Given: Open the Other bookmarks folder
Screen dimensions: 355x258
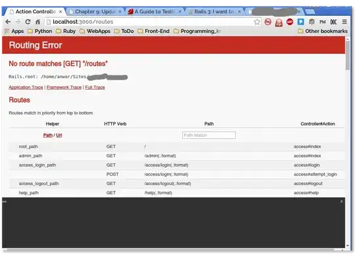Looking at the screenshot, I should (x=323, y=31).
